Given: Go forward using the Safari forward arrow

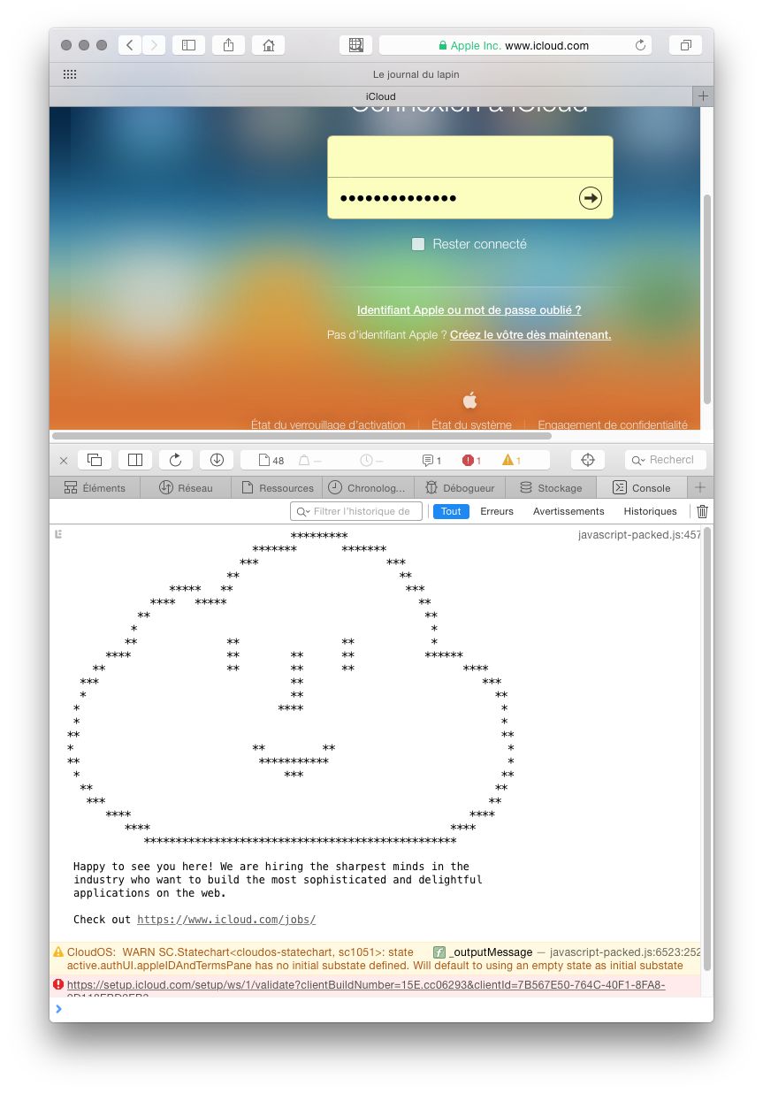Looking at the screenshot, I should 154,45.
